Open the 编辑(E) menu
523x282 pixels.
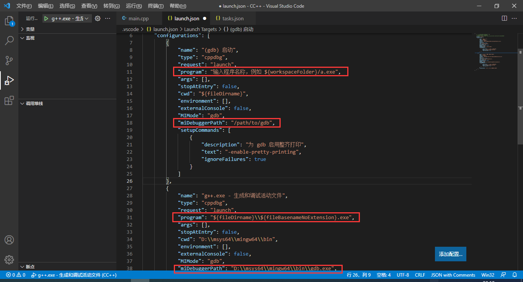[46, 6]
